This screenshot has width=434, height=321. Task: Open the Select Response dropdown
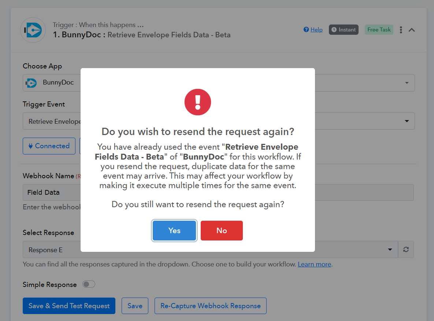210,250
